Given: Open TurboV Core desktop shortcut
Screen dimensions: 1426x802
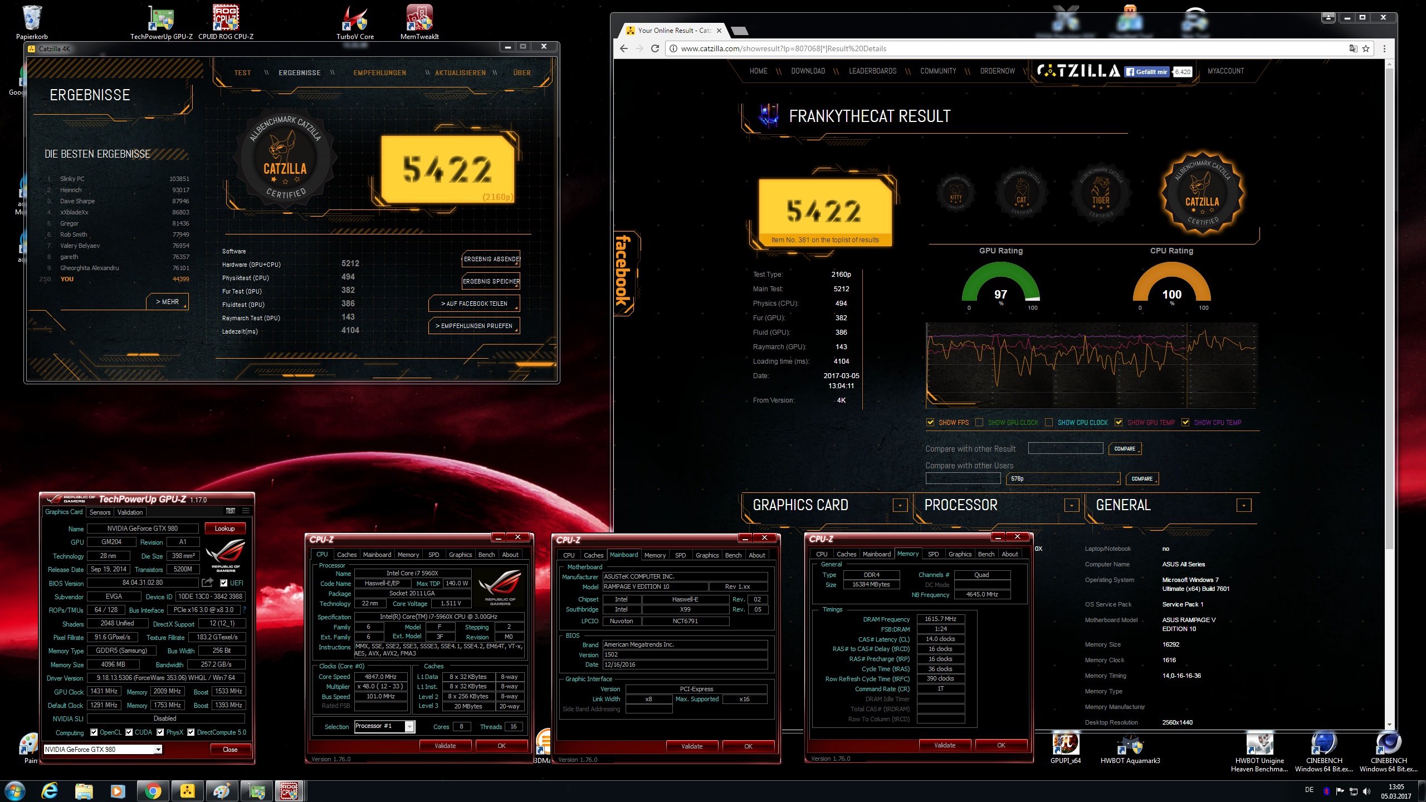Looking at the screenshot, I should [355, 22].
